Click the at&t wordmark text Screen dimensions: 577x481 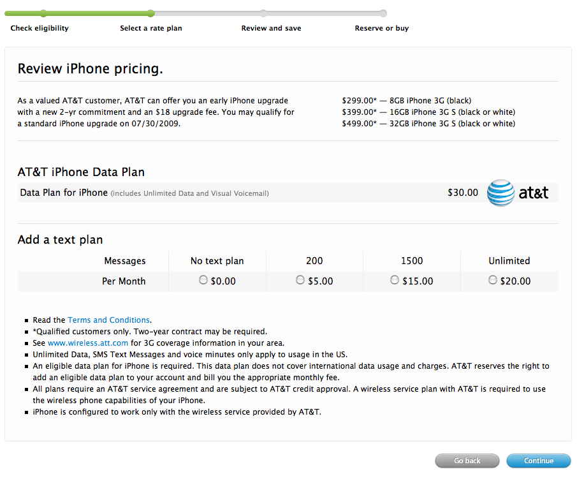(534, 193)
